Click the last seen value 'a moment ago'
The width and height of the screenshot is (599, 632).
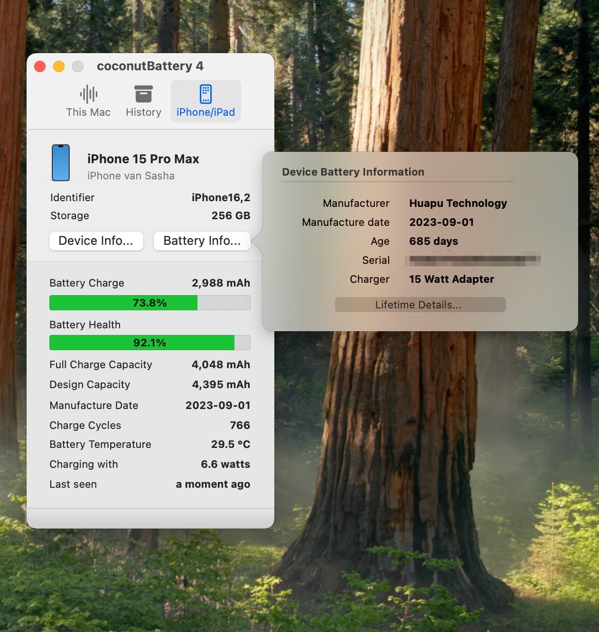(x=213, y=484)
